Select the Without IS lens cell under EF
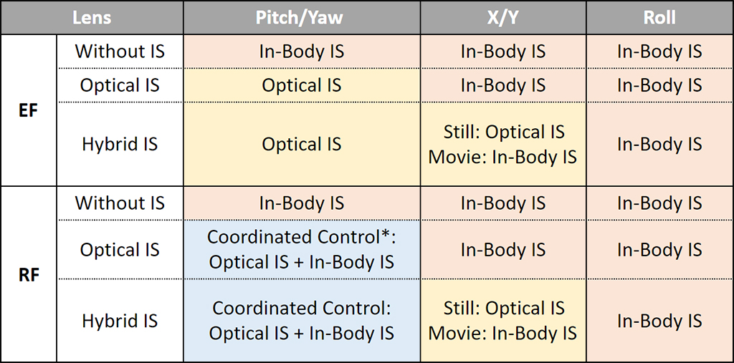734x363 pixels. [120, 52]
